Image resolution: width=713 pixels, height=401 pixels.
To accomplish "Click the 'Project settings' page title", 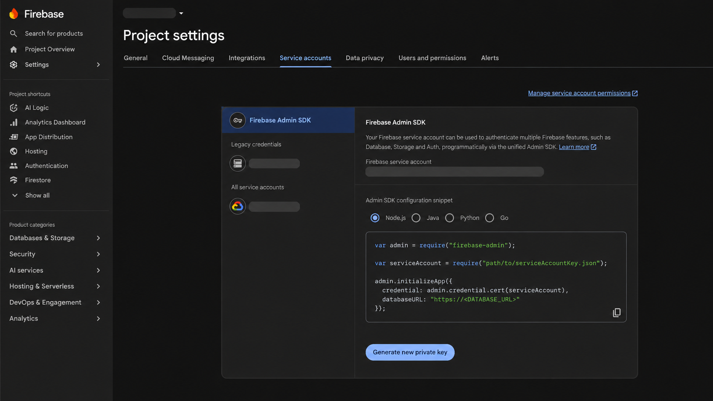I will (174, 35).
